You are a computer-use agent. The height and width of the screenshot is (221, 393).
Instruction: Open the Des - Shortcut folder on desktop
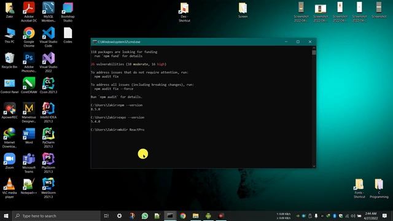point(184,12)
